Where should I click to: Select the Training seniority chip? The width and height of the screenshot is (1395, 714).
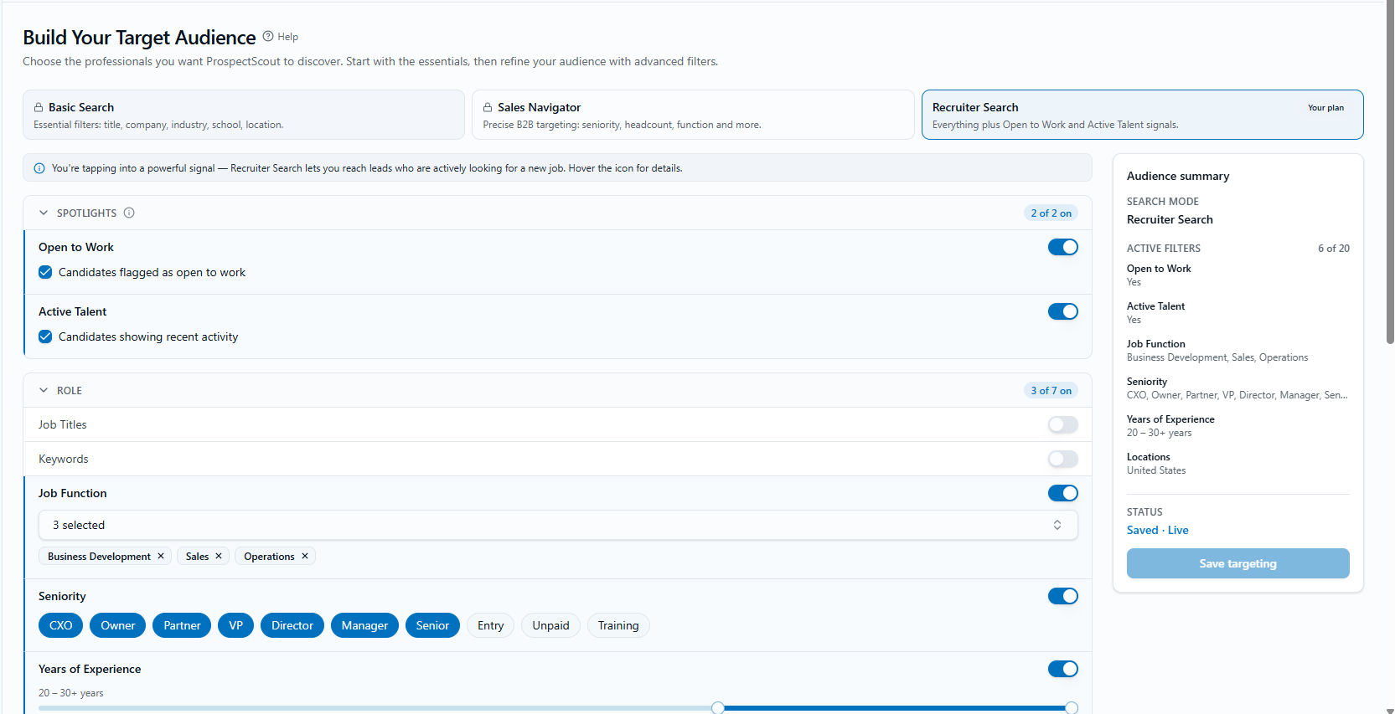click(618, 625)
